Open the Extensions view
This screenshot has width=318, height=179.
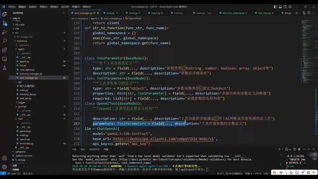pyautogui.click(x=4, y=50)
